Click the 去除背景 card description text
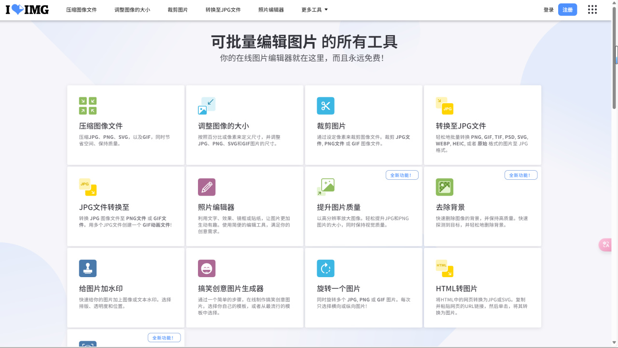This screenshot has width=618, height=348. pos(482,222)
